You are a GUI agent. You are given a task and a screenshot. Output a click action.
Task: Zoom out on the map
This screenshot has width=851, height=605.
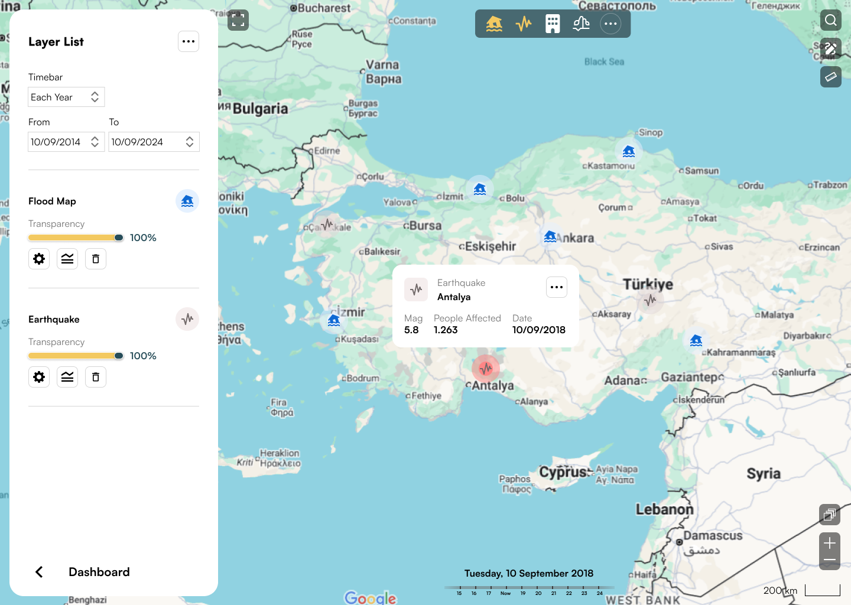pos(830,560)
